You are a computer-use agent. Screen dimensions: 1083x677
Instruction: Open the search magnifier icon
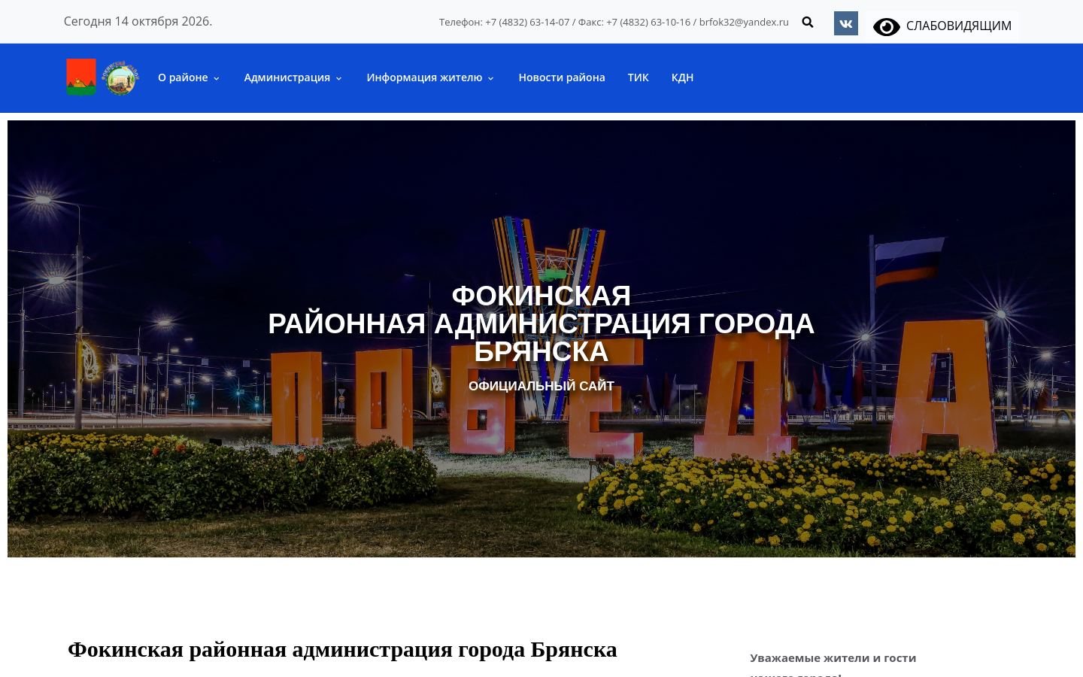[808, 23]
